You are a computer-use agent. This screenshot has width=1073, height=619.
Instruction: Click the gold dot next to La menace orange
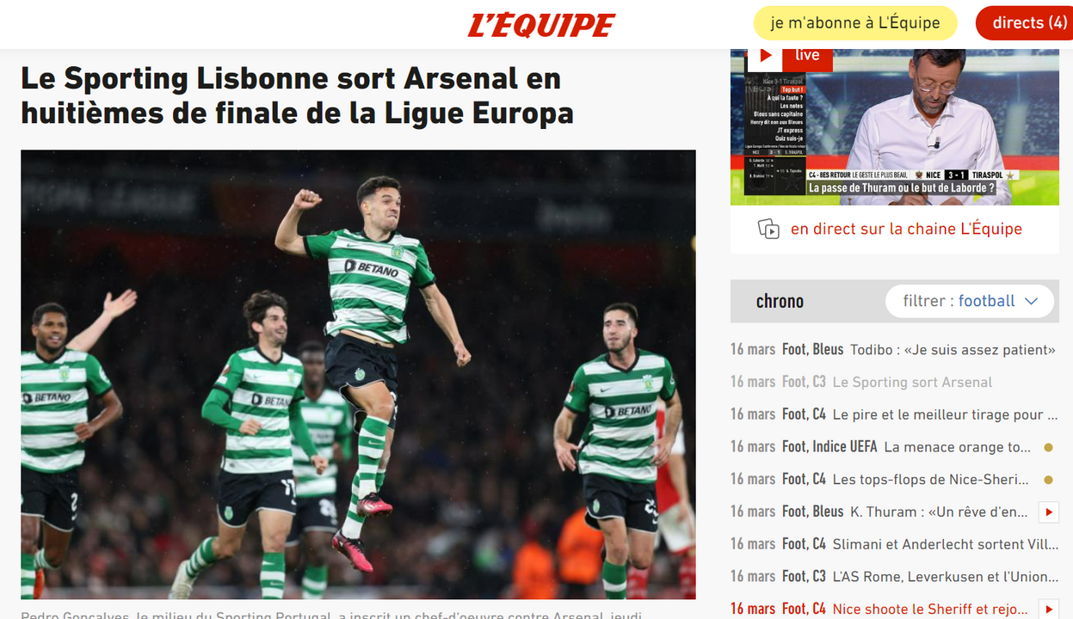1048,447
